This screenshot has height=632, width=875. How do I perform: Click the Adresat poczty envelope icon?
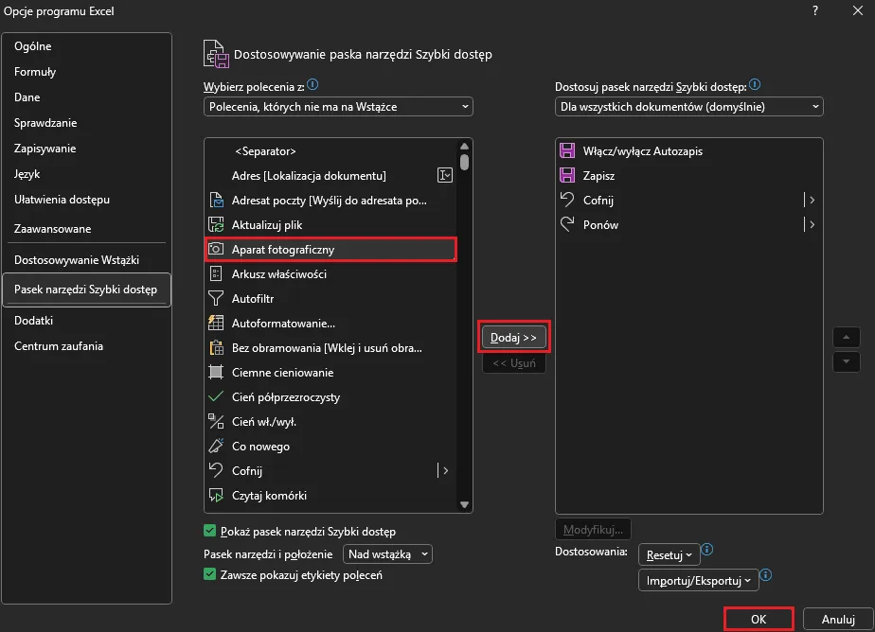[215, 201]
